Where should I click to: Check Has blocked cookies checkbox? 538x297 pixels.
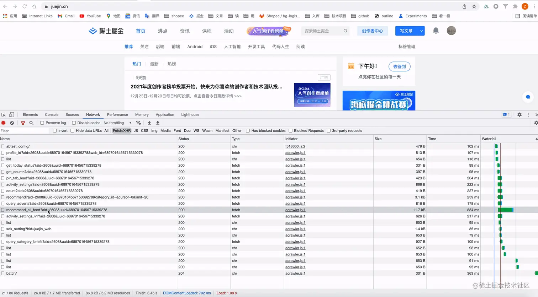click(x=248, y=131)
